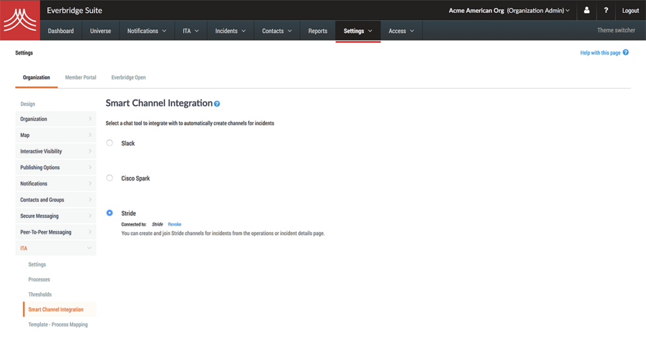Expand the Interactive Visibility sidebar section
Screen dimensions: 646x341
56,151
